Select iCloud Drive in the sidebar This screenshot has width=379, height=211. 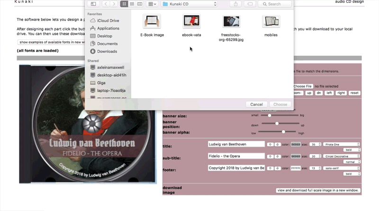click(108, 21)
